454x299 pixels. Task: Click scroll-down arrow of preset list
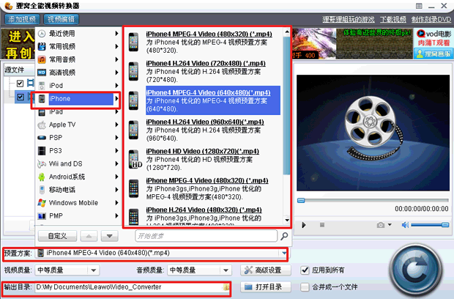[x=287, y=220]
